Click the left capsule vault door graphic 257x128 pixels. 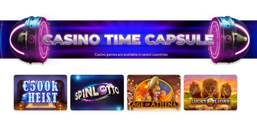[30, 39]
